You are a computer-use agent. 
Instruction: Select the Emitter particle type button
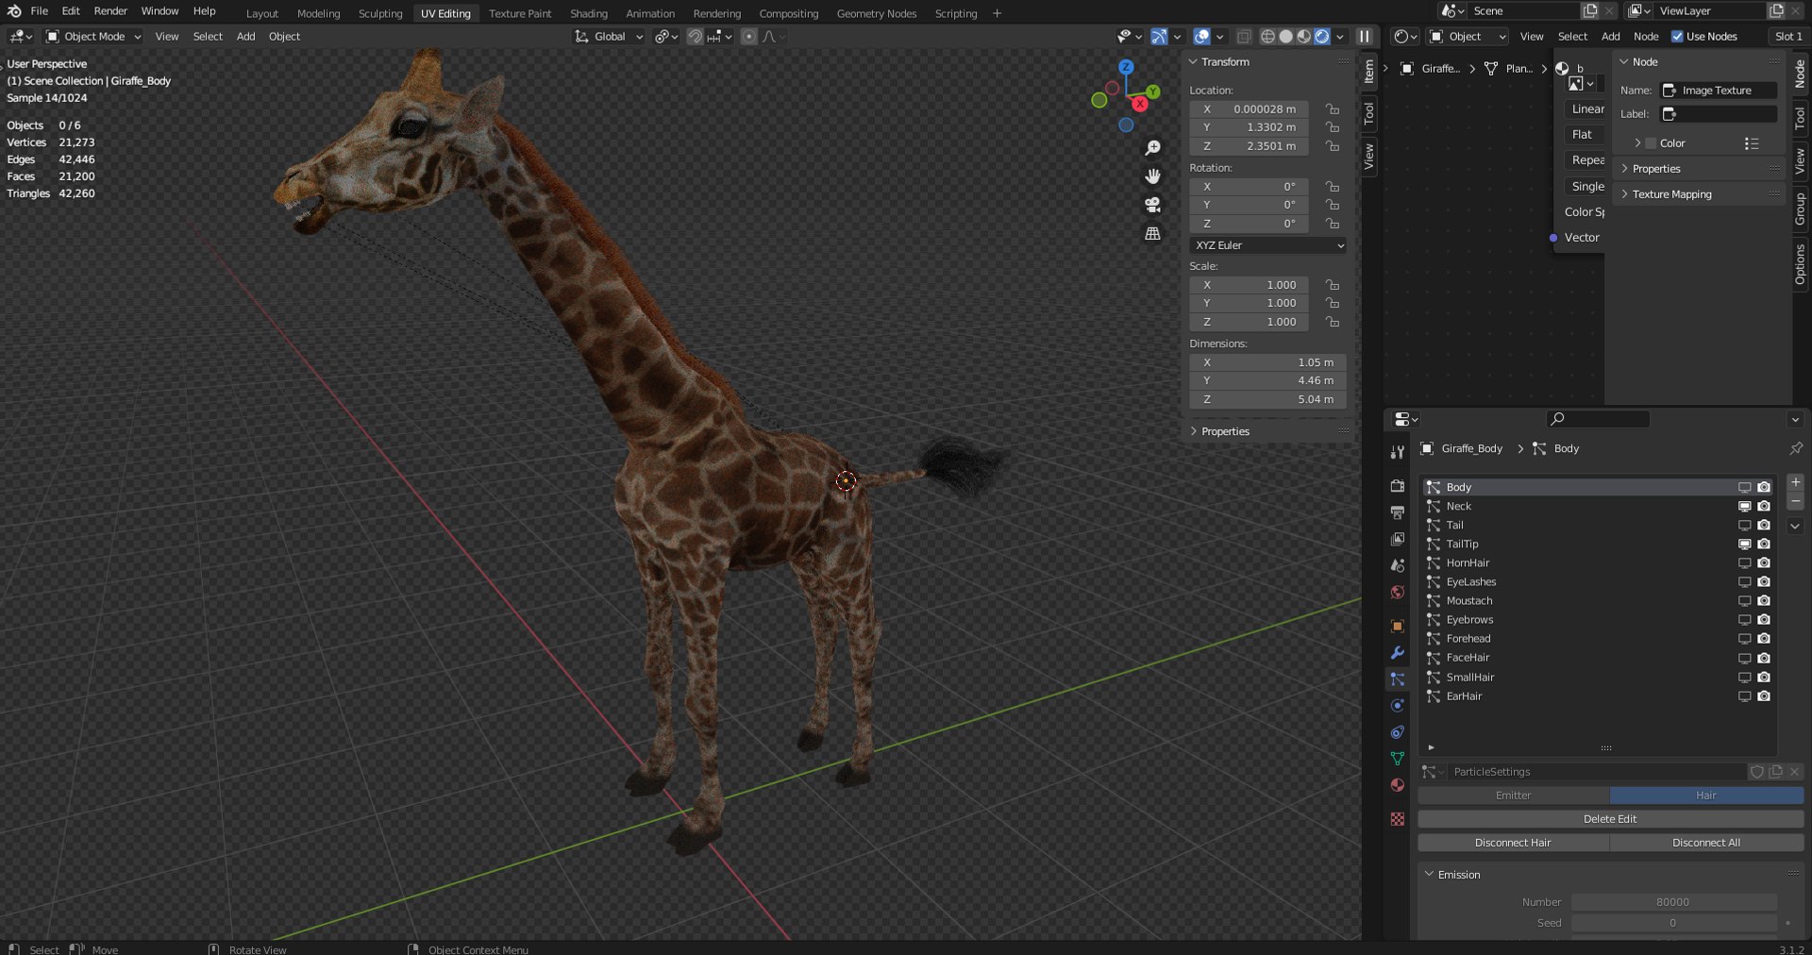tap(1513, 796)
